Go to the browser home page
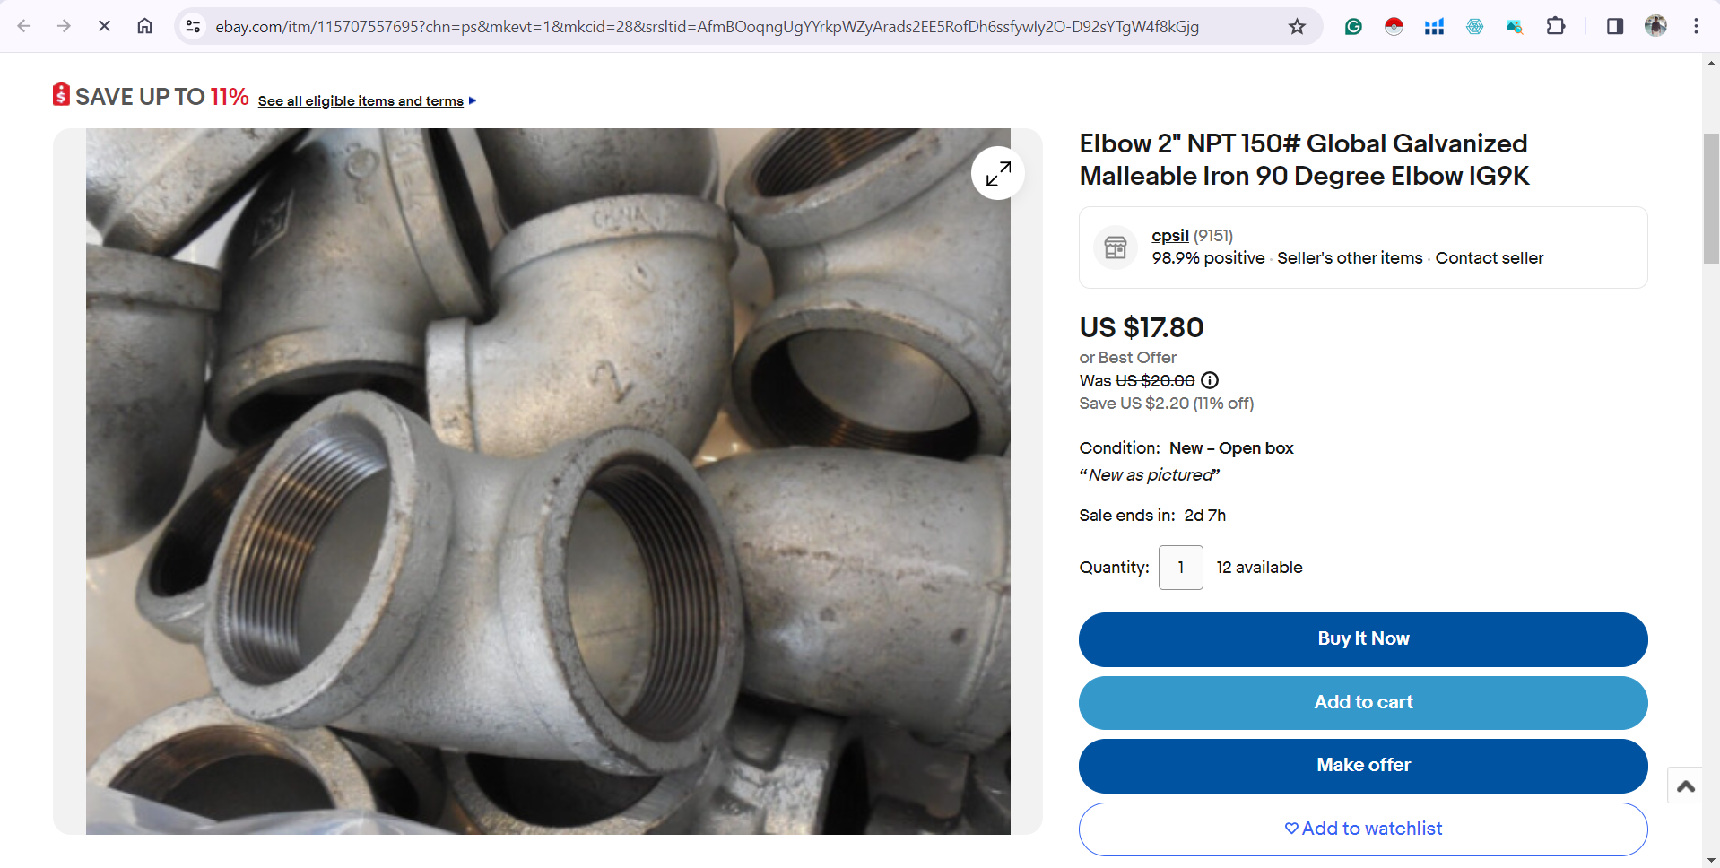The image size is (1720, 868). click(x=144, y=26)
